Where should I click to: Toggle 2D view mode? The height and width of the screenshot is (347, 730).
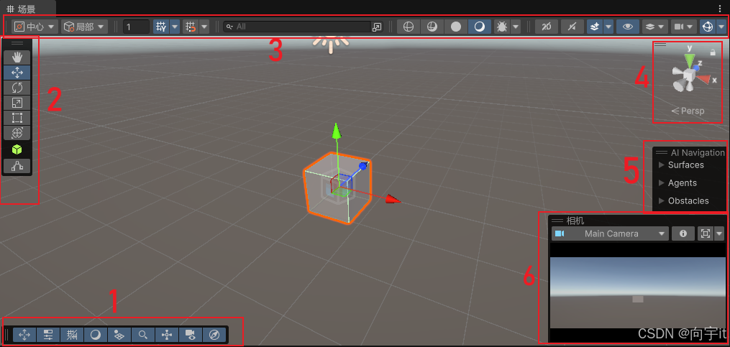click(x=547, y=27)
